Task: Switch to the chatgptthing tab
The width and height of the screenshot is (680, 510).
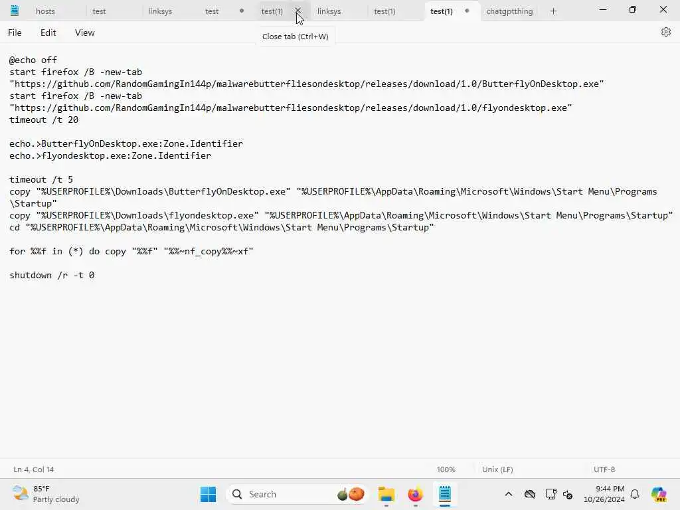Action: point(509,11)
